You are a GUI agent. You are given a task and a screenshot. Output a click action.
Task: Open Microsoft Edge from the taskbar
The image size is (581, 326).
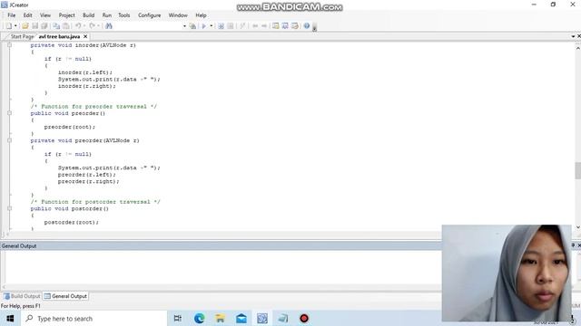(x=200, y=319)
